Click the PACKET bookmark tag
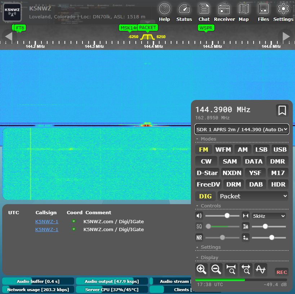This screenshot has width=295, height=294. 148,28
